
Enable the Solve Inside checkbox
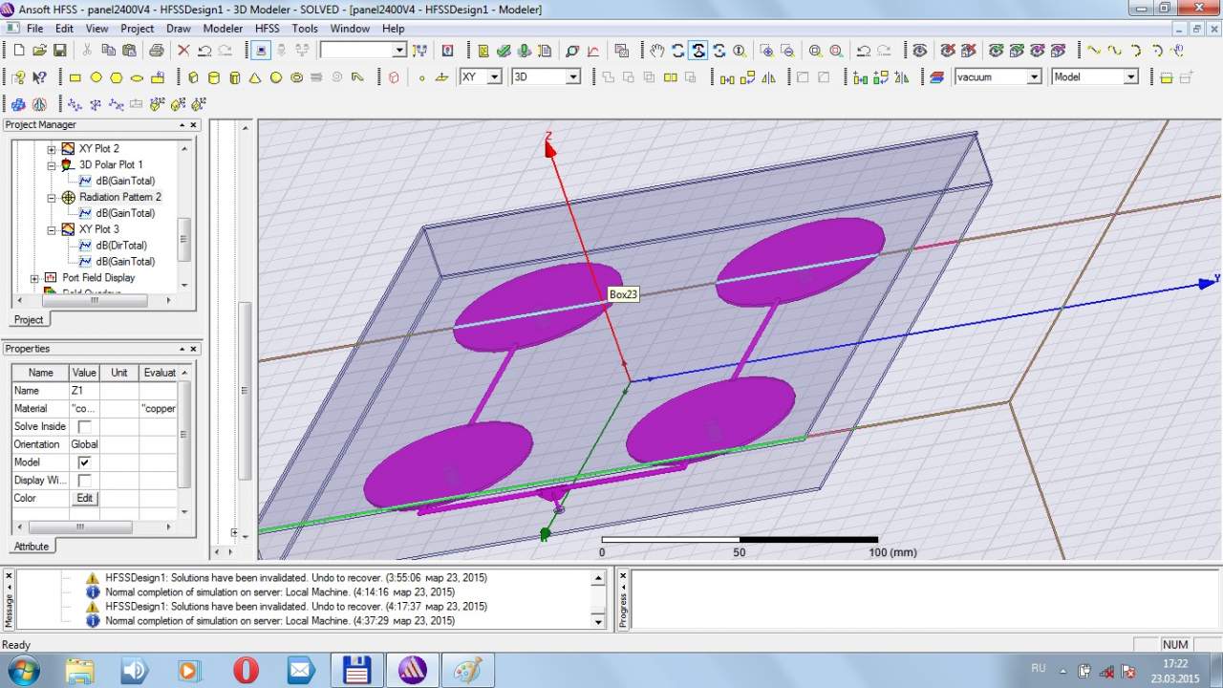pos(84,426)
